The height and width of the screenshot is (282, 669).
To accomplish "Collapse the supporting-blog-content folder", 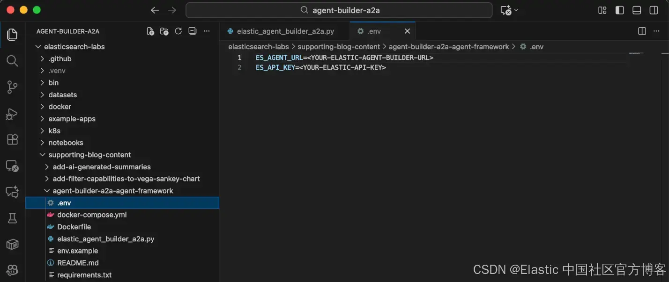I will pos(123,155).
